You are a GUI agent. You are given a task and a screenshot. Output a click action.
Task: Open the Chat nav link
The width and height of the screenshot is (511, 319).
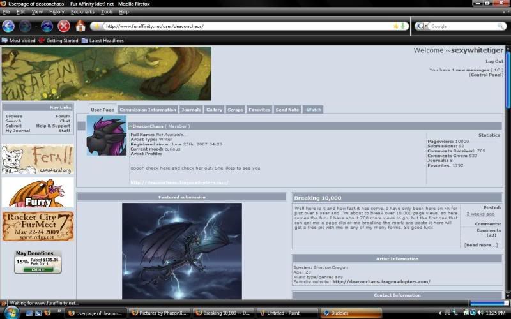click(x=65, y=121)
